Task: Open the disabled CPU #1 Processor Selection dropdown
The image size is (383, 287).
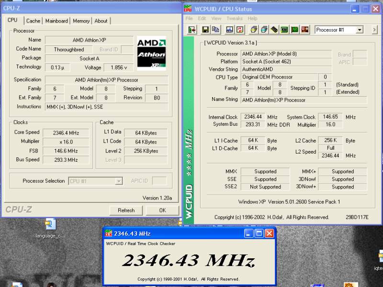Action: (x=95, y=181)
